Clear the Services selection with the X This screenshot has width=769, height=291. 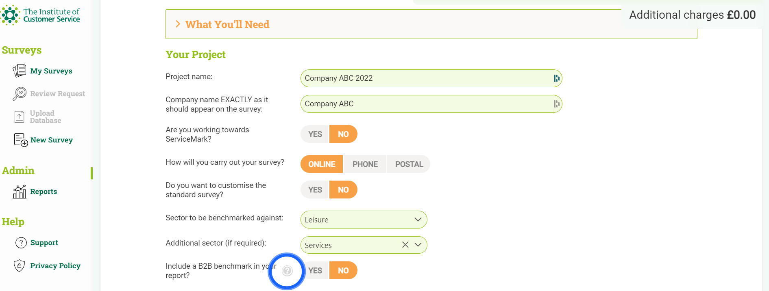(405, 245)
